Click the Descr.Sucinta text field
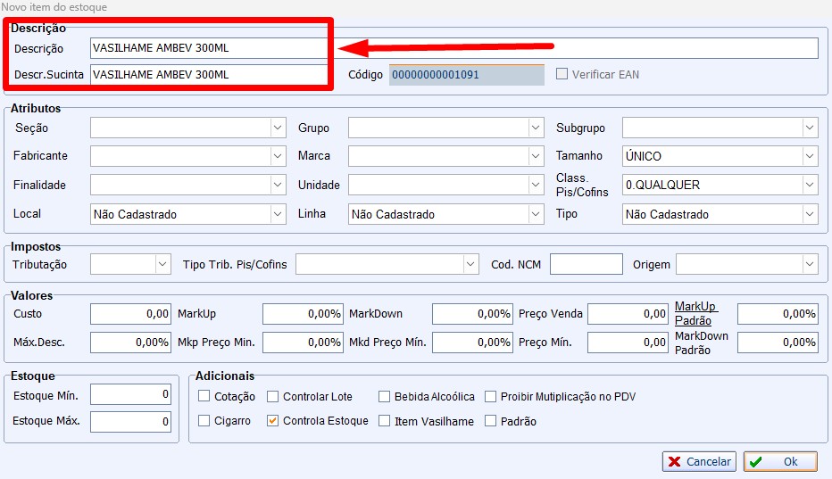 [x=209, y=74]
